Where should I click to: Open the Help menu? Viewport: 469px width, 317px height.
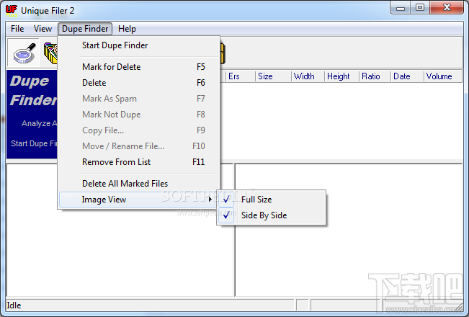point(127,29)
